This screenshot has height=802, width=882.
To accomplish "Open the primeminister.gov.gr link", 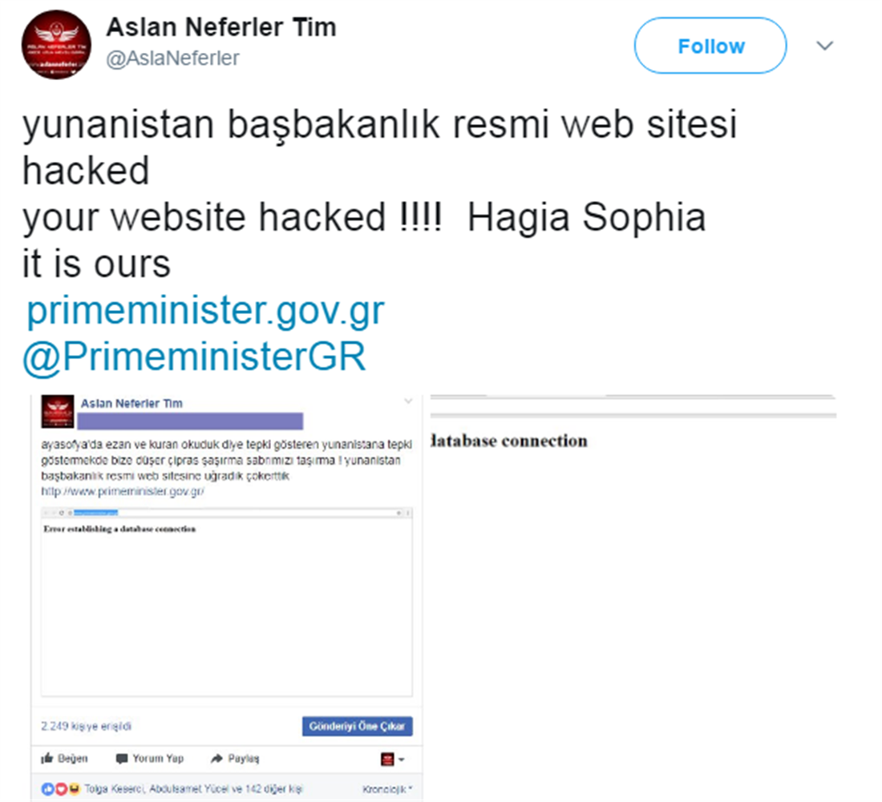I will click(x=205, y=310).
